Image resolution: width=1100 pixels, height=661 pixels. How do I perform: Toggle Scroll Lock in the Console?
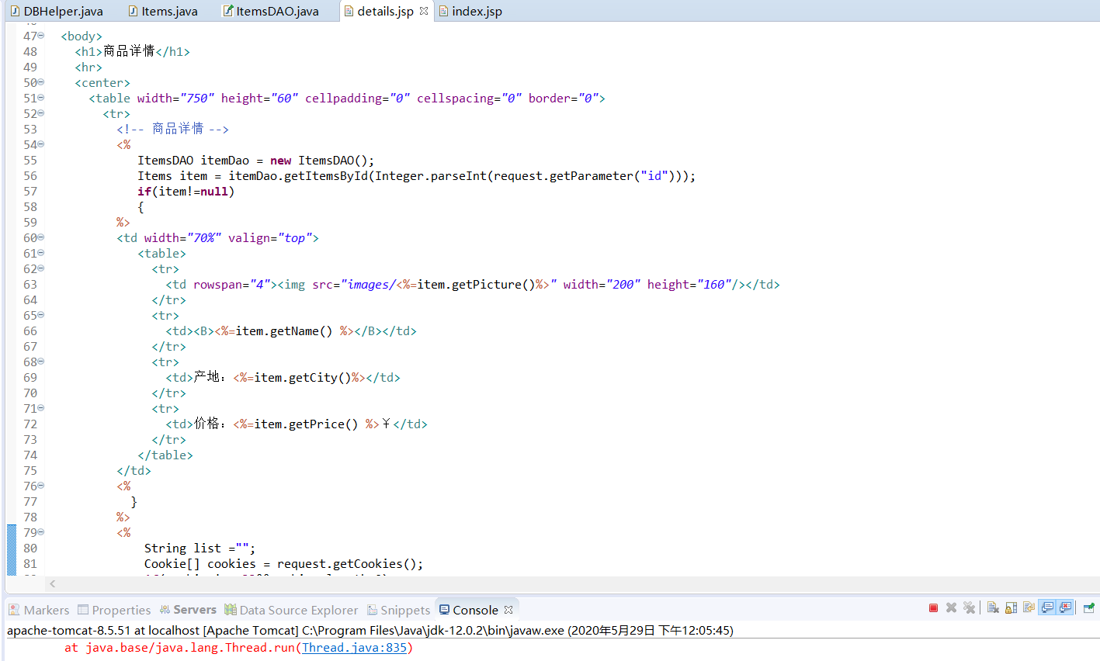pyautogui.click(x=1011, y=608)
